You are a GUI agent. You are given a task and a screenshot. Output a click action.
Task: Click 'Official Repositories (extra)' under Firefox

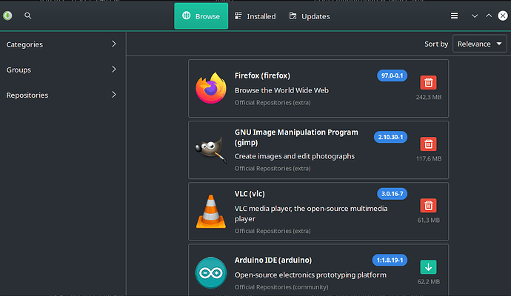click(273, 103)
